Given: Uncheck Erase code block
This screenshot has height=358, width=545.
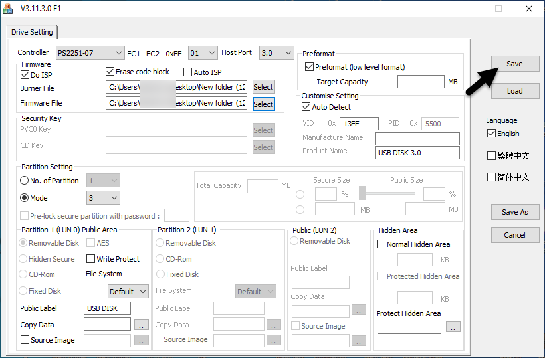Looking at the screenshot, I should (x=110, y=72).
